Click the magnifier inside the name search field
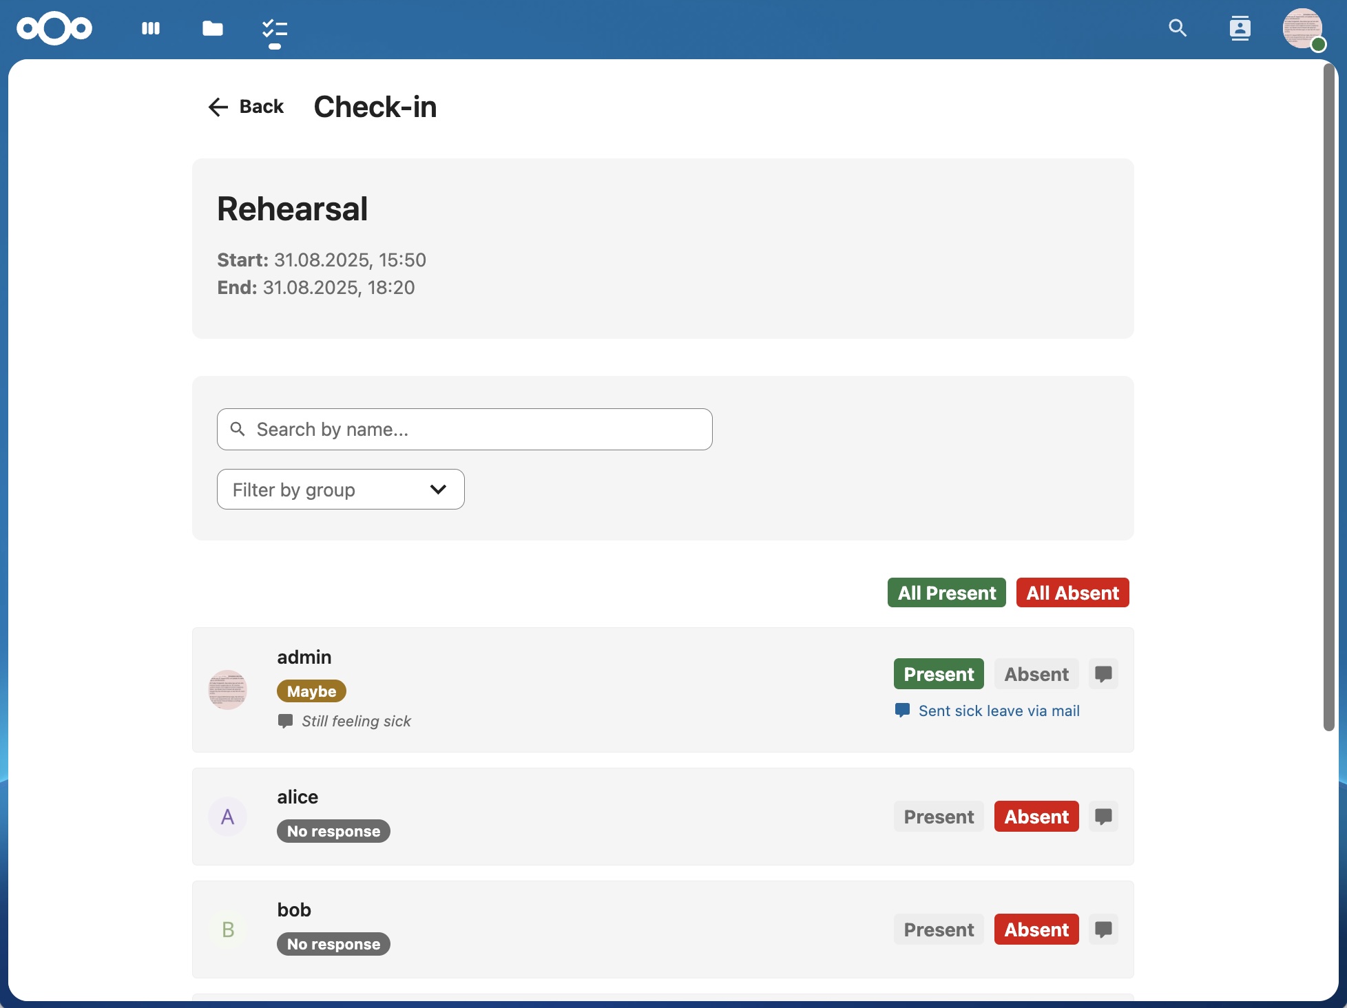Image resolution: width=1347 pixels, height=1008 pixels. tap(238, 429)
